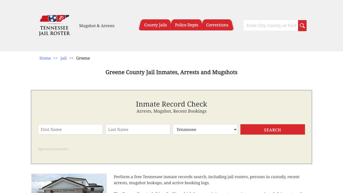The image size is (343, 193).
Task: Click the free Tennessee inmate records paragraph
Action: [207, 180]
